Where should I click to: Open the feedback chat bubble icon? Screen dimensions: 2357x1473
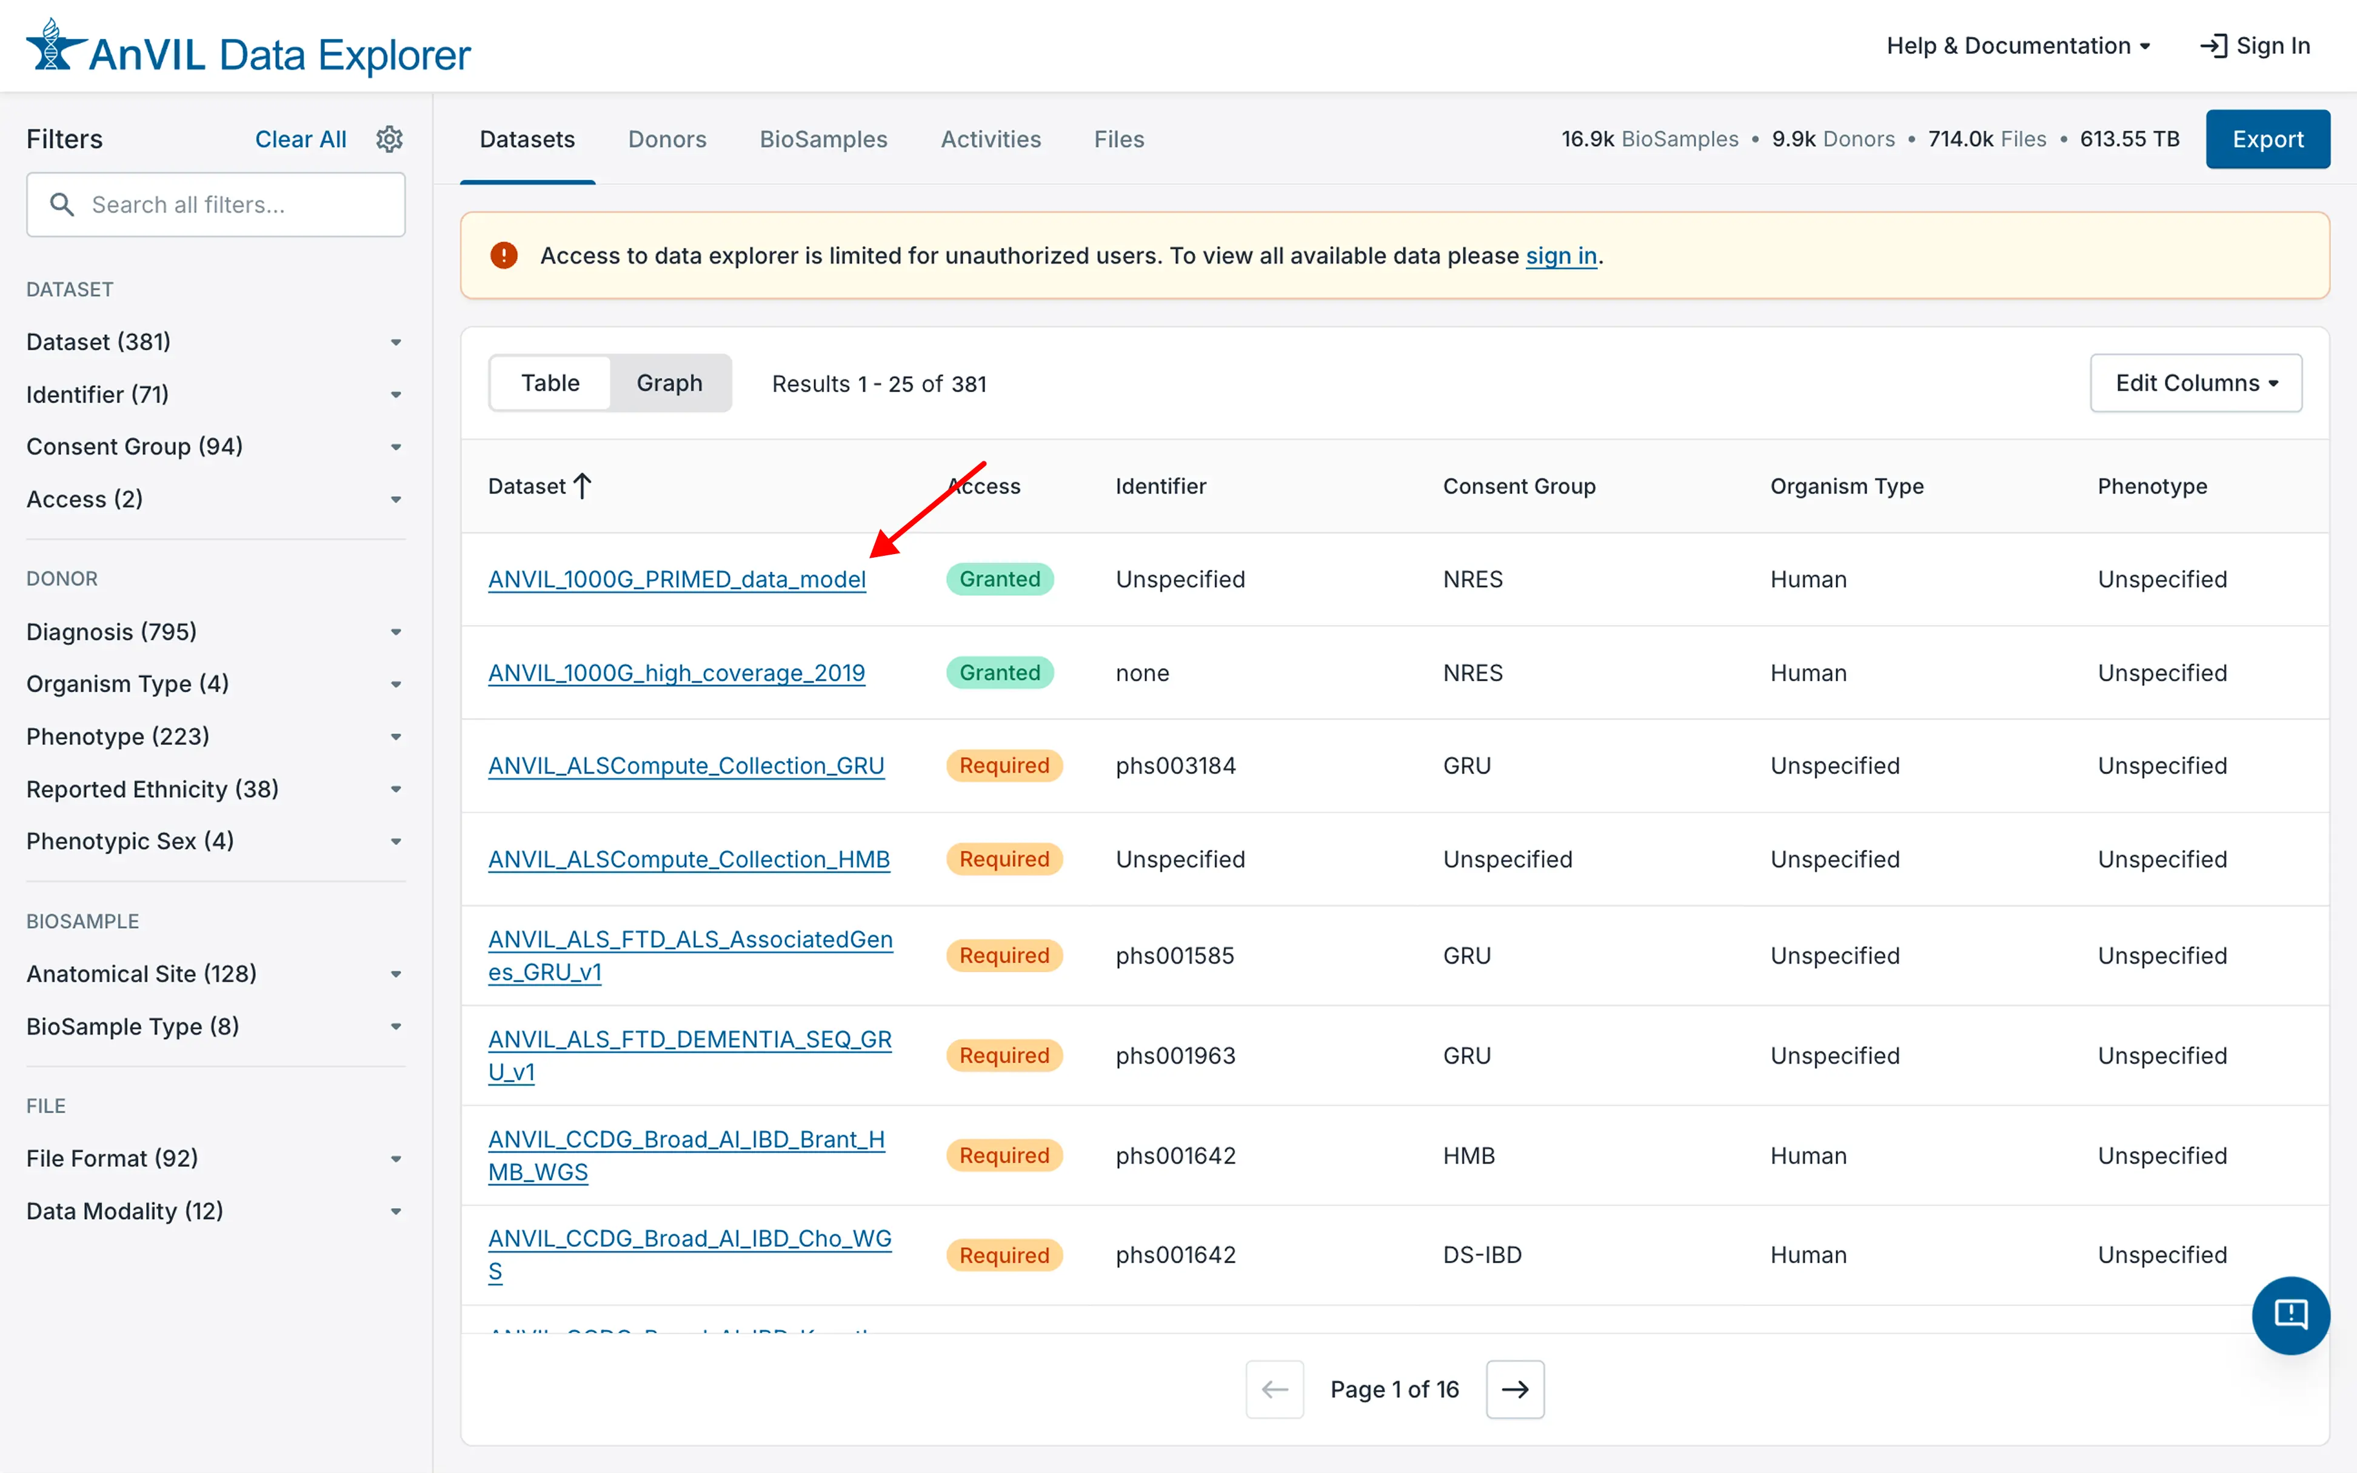pyautogui.click(x=2291, y=1315)
